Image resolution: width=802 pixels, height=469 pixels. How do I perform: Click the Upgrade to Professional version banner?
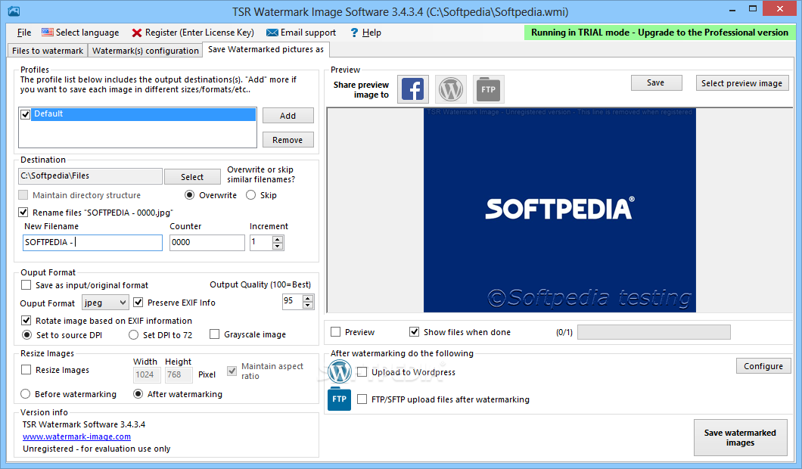pyautogui.click(x=659, y=33)
